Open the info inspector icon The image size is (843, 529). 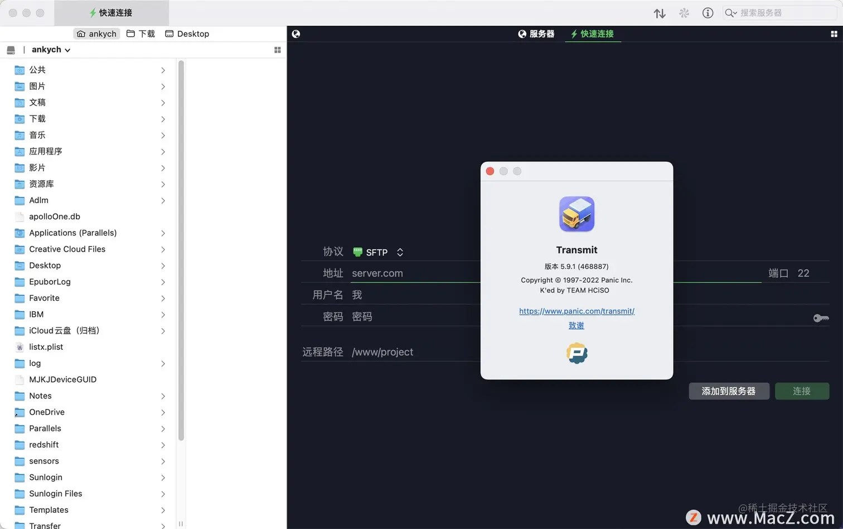point(708,13)
